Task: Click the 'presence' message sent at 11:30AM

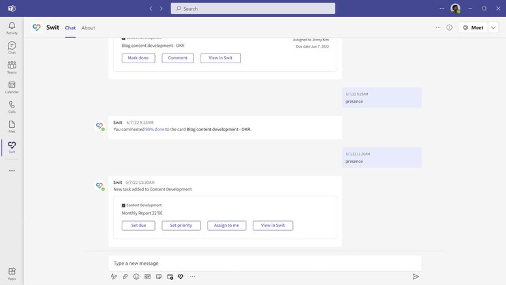Action: pyautogui.click(x=382, y=158)
